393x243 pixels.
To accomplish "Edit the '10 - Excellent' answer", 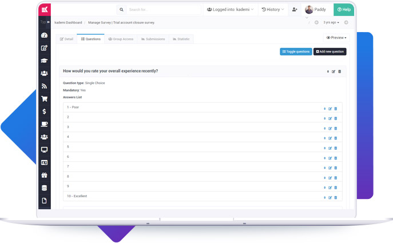I will (x=330, y=198).
